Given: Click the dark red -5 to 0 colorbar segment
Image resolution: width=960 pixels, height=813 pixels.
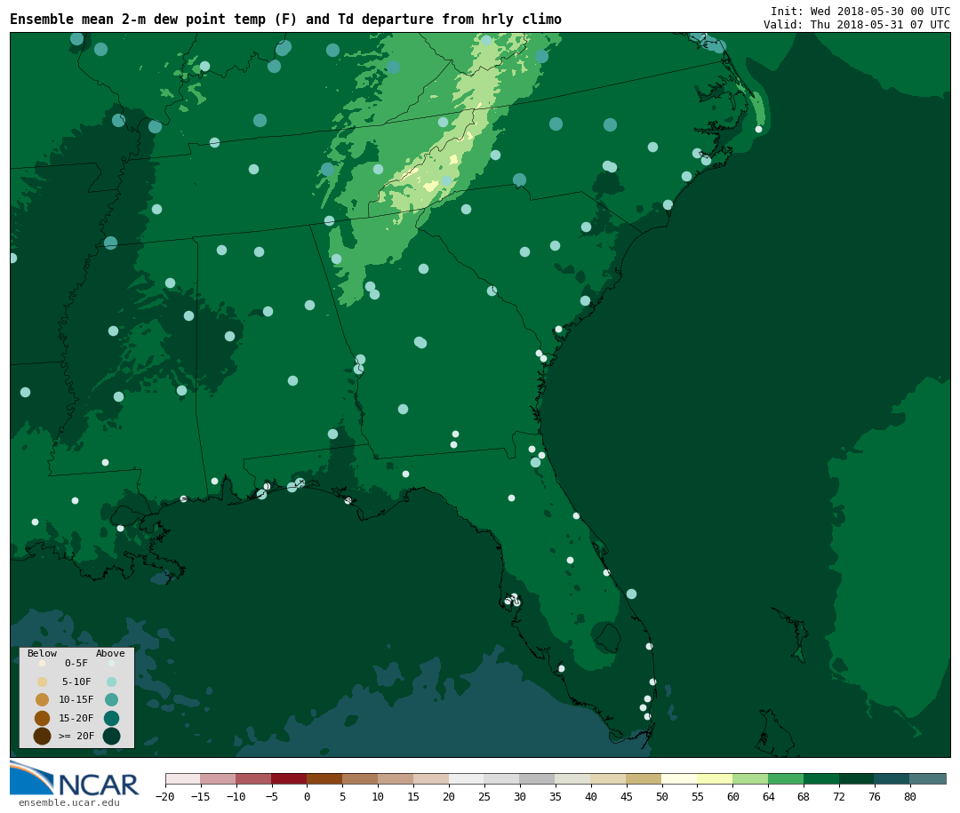Looking at the screenshot, I should coord(289,778).
